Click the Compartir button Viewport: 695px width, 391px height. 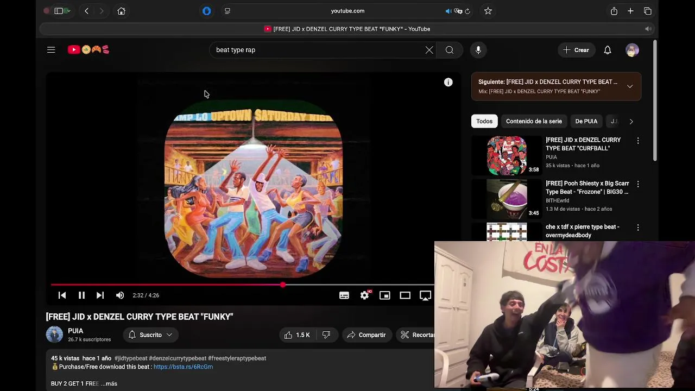pyautogui.click(x=366, y=335)
